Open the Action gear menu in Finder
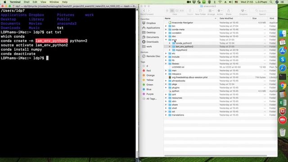 220,11
